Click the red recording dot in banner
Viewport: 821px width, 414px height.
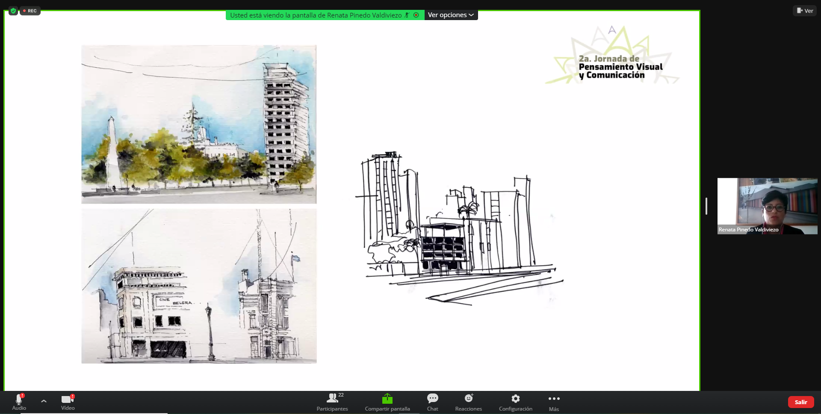(416, 15)
